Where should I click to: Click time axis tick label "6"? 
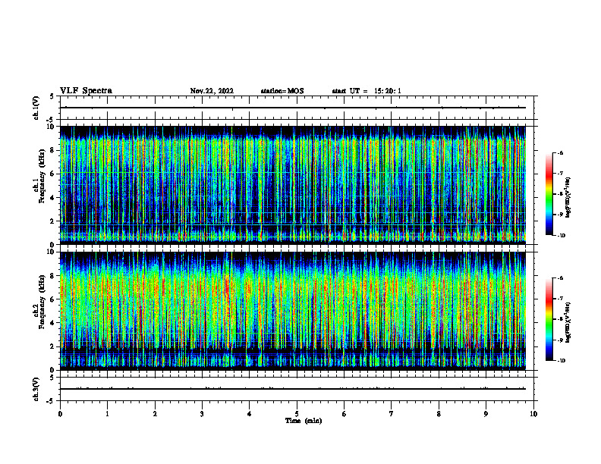345,414
